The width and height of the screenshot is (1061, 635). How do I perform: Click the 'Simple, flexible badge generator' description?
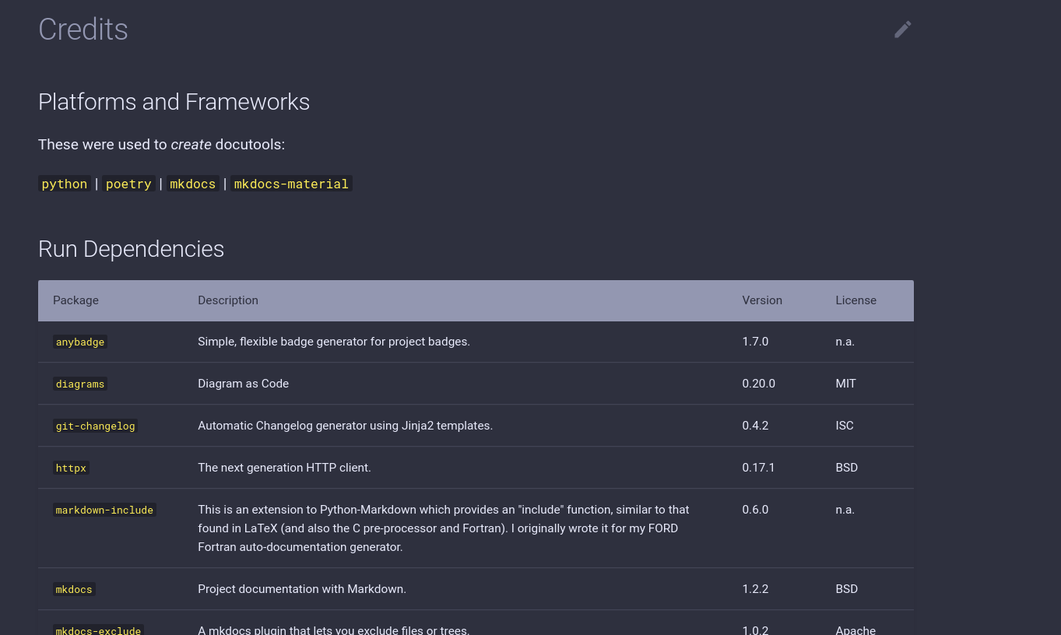(x=334, y=342)
